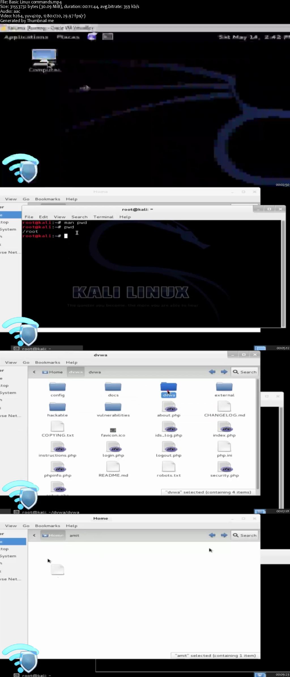Viewport: 290px width, 677px height.
Task: Select the ids_log.php file
Action: pyautogui.click(x=169, y=429)
